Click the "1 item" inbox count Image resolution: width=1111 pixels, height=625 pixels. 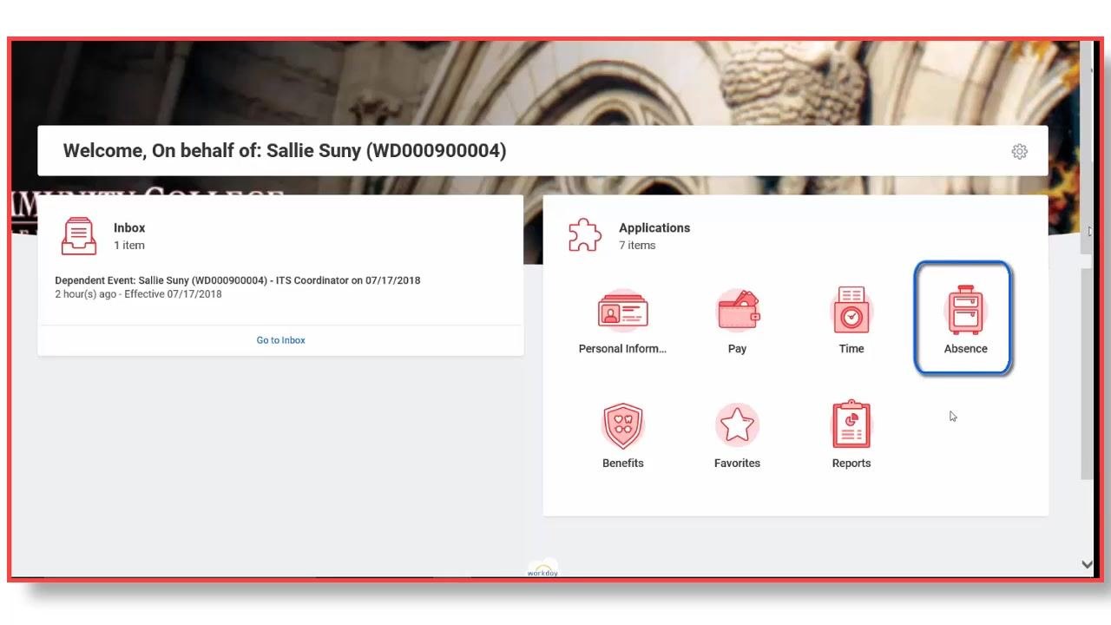[x=129, y=246]
